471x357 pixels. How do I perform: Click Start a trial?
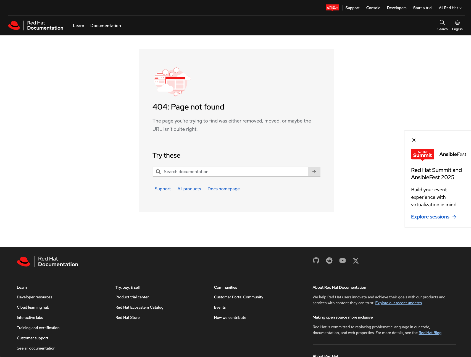pyautogui.click(x=423, y=8)
